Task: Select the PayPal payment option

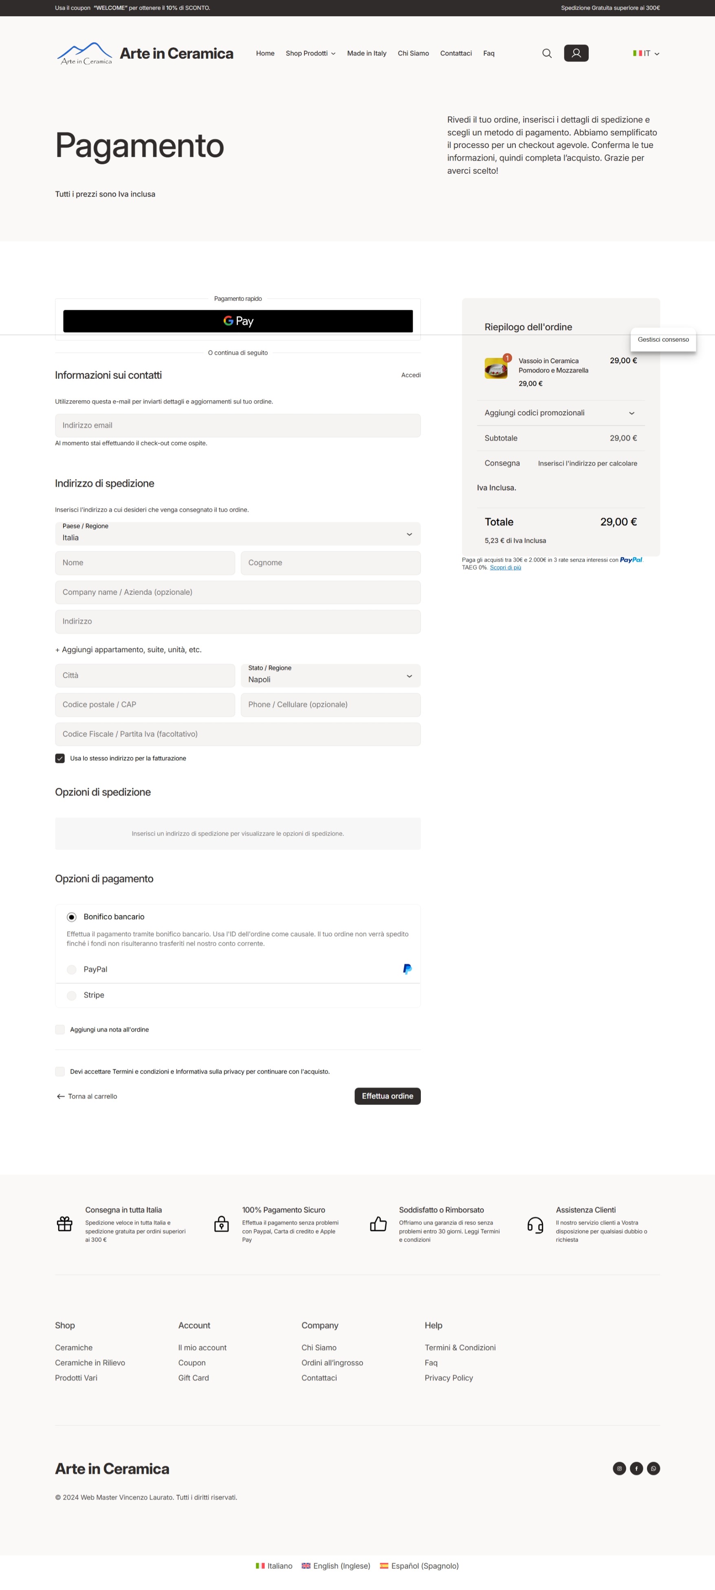Action: [72, 969]
